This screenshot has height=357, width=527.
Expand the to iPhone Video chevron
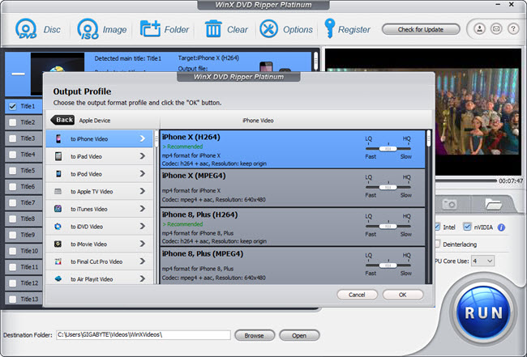pos(143,138)
